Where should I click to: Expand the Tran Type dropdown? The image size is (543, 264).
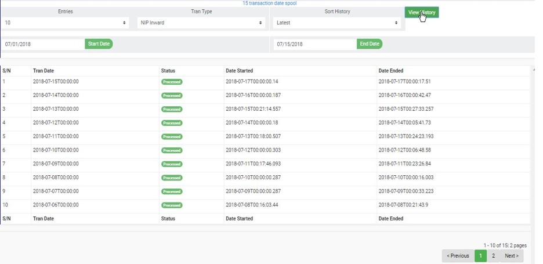pyautogui.click(x=201, y=23)
